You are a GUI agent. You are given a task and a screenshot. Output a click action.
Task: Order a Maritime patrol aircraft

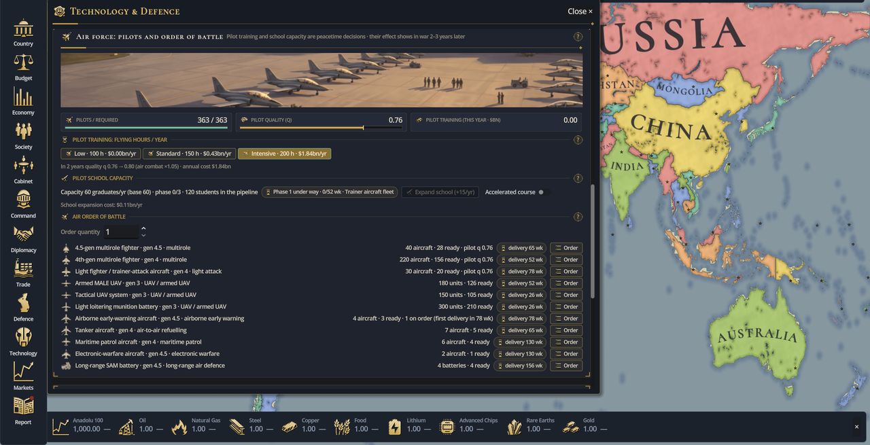(x=566, y=342)
